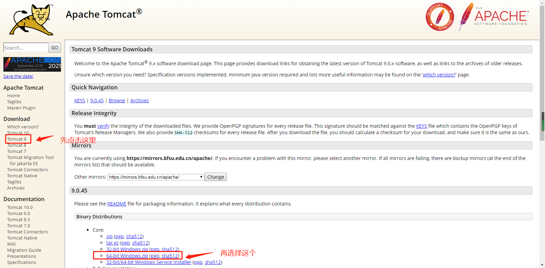Go to Home in the sidebar
This screenshot has width=545, height=268.
click(x=14, y=96)
